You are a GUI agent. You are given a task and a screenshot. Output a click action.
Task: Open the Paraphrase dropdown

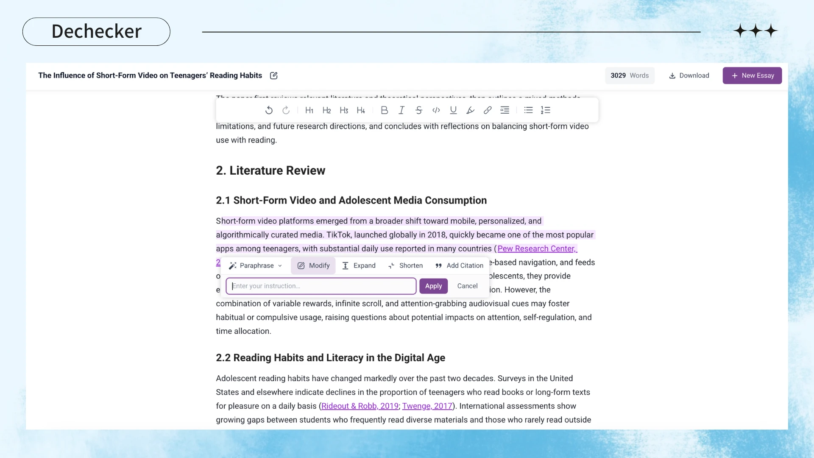pos(256,265)
